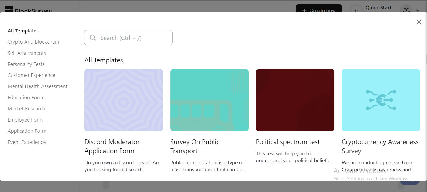Show Customer Experience templates
Image resolution: width=427 pixels, height=192 pixels.
[31, 75]
